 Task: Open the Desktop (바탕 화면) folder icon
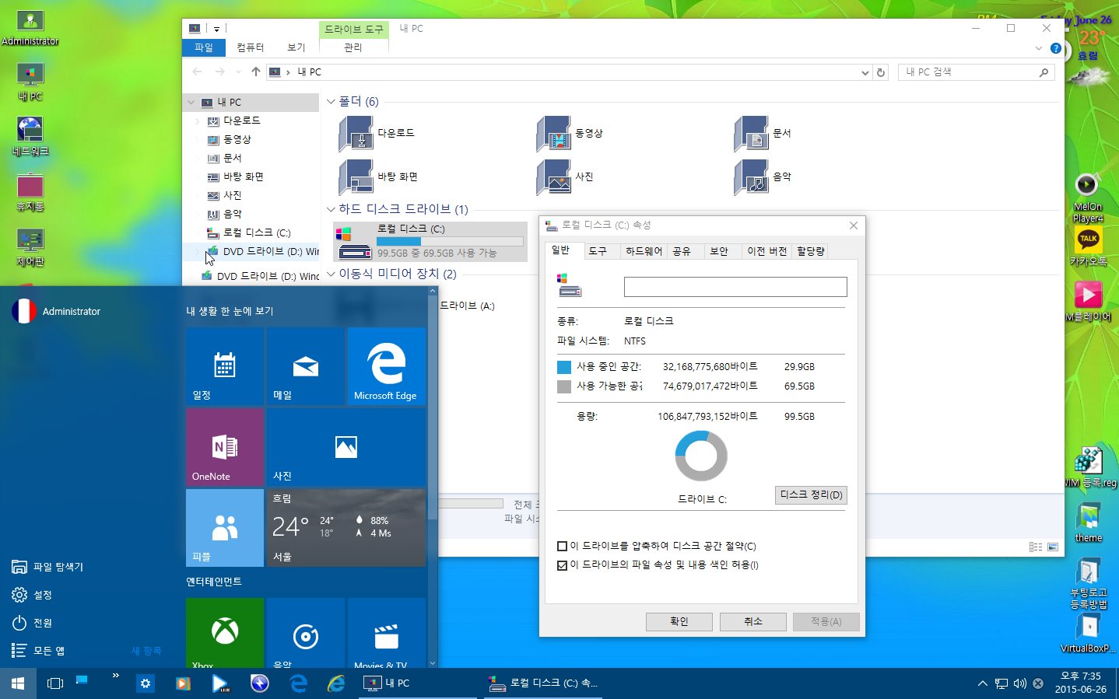point(356,176)
